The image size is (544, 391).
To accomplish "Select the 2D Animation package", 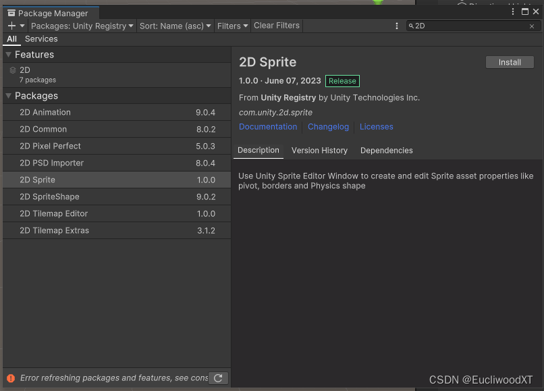I will pyautogui.click(x=117, y=113).
